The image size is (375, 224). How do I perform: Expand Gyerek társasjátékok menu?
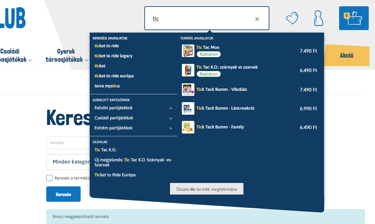(66, 55)
